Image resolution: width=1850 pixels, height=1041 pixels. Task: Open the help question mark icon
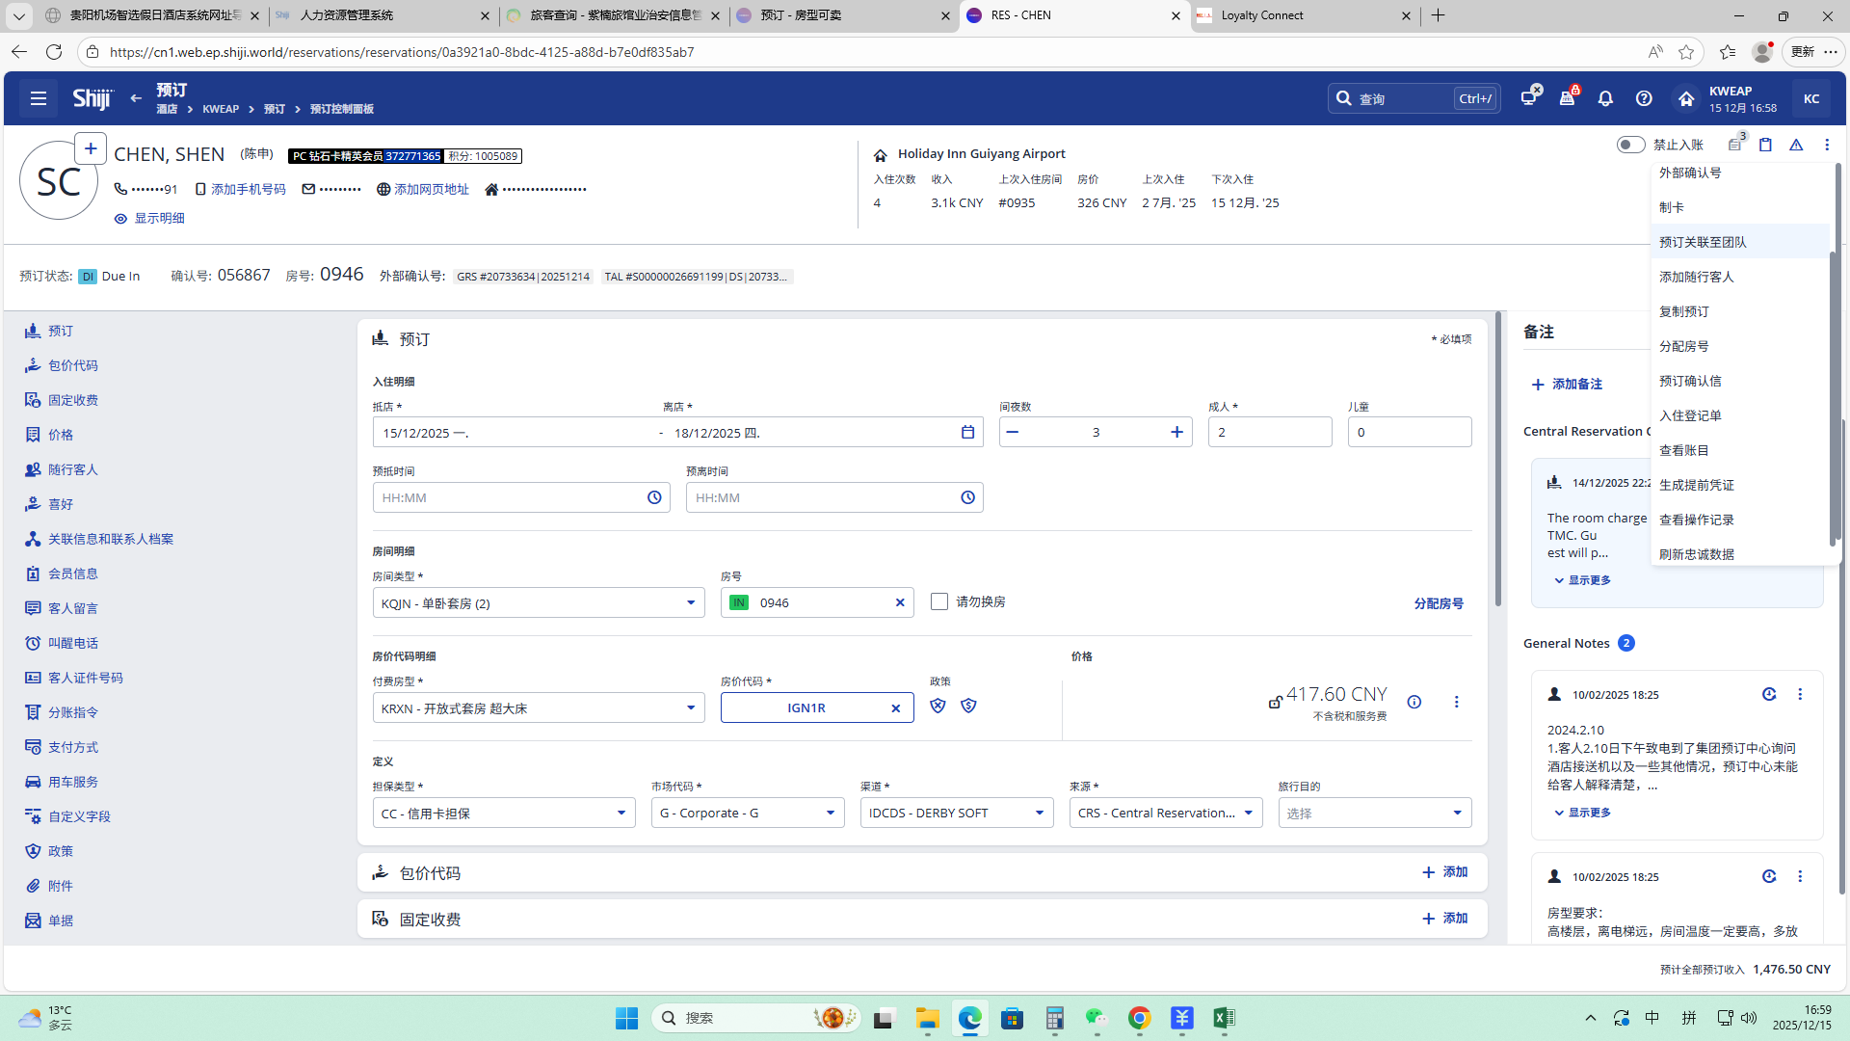tap(1644, 98)
